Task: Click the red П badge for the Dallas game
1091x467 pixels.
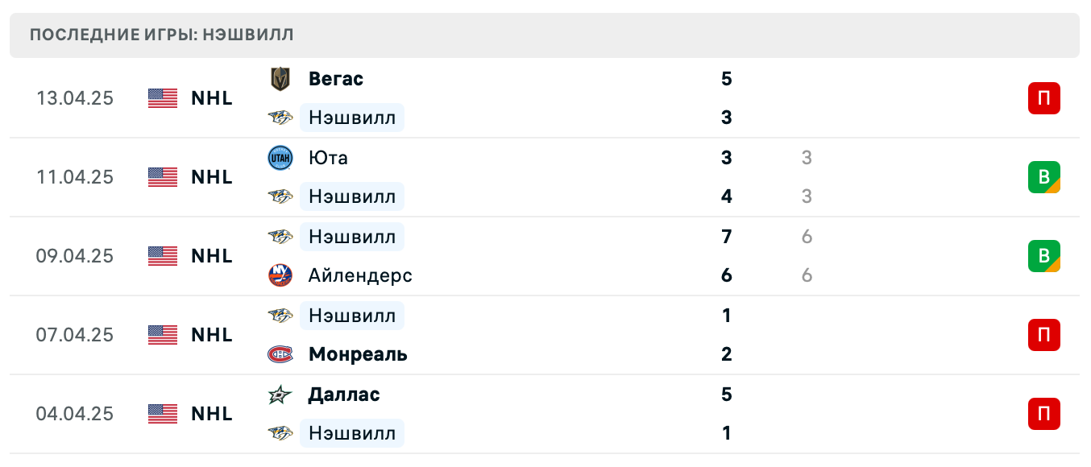Action: point(1044,414)
